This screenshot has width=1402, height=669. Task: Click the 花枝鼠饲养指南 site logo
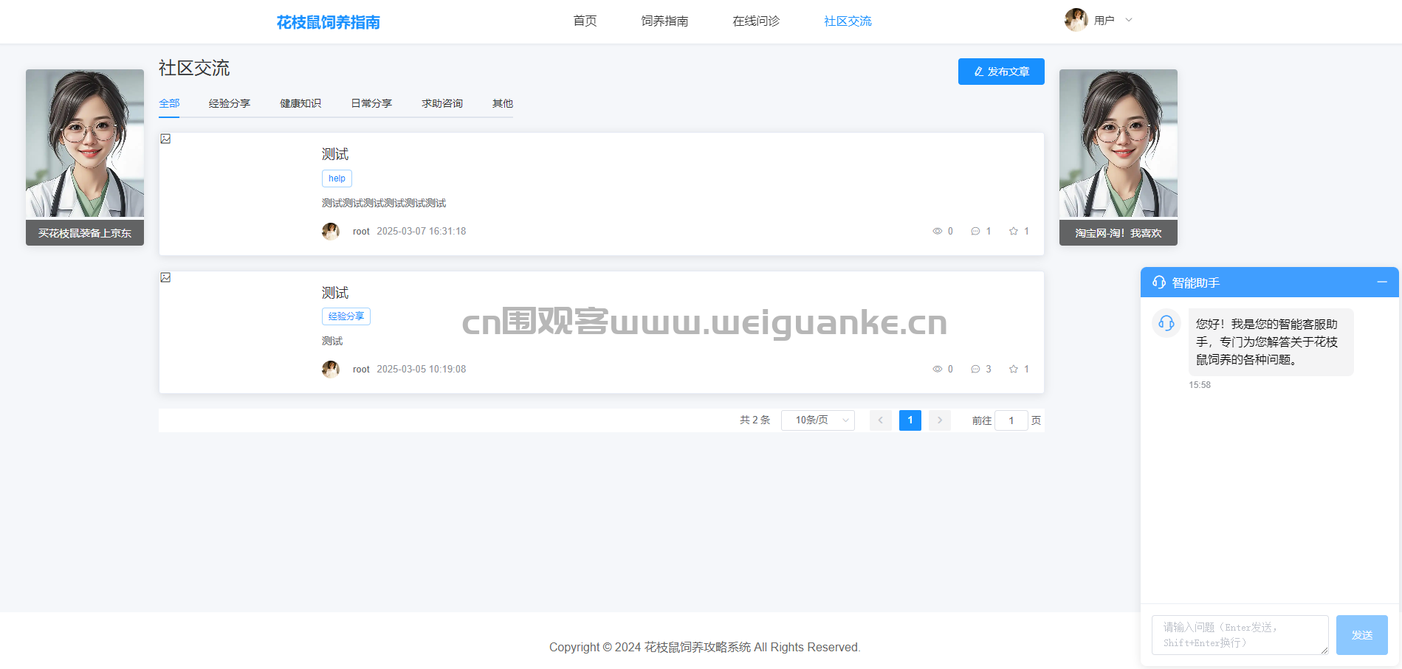click(328, 22)
